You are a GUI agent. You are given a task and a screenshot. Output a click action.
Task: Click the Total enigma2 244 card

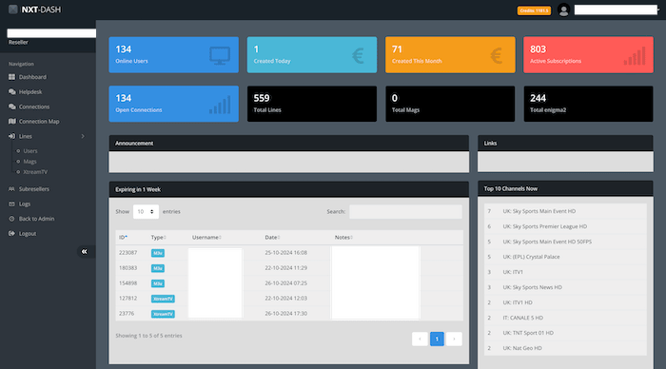(588, 104)
